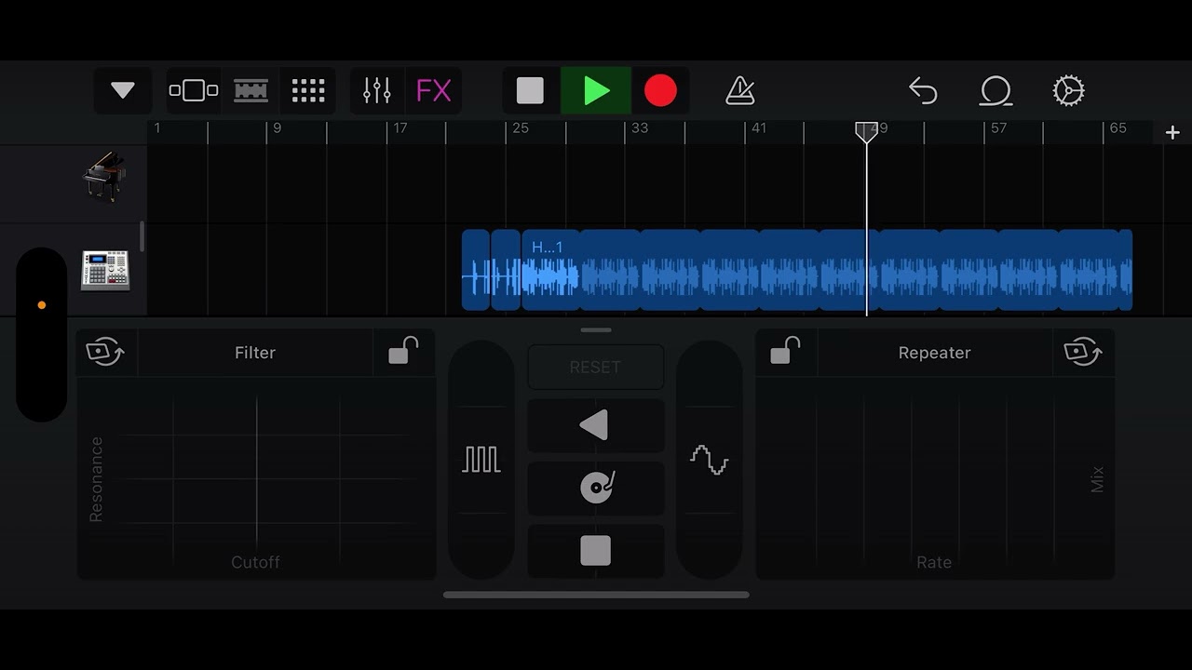
Task: Tap the FX panel collapse handle
Action: coord(596,329)
